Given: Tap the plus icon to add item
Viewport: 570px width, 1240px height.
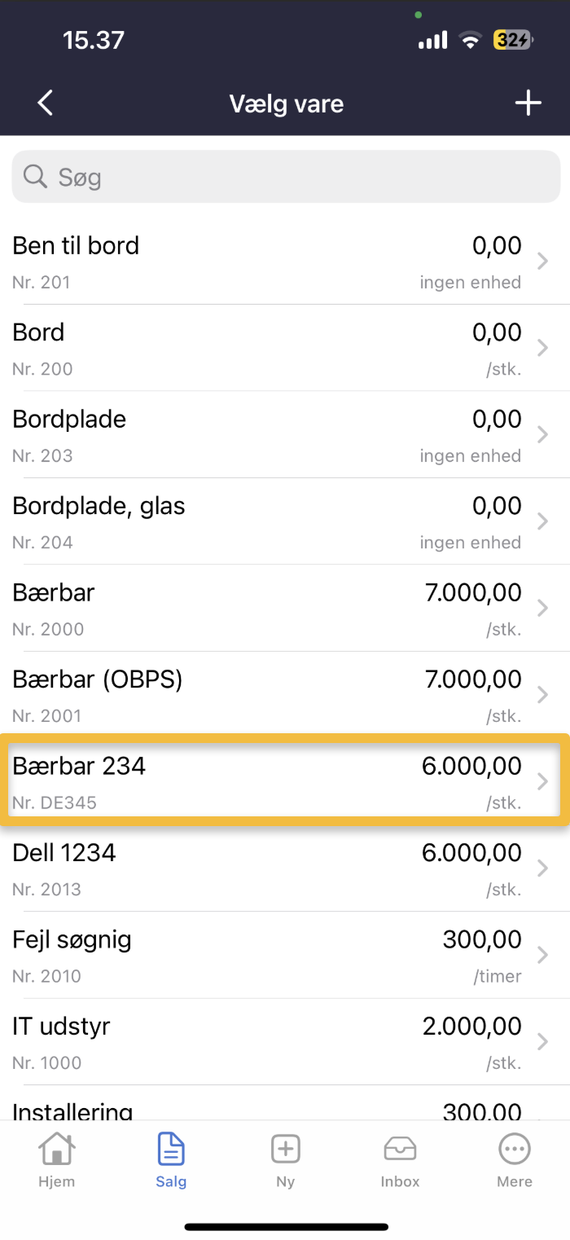Looking at the screenshot, I should click(528, 103).
